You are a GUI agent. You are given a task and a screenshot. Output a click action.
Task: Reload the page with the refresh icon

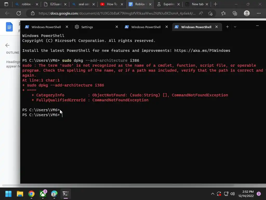[x=19, y=13]
